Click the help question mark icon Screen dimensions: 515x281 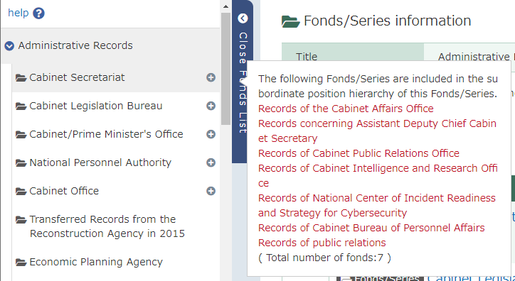(38, 13)
